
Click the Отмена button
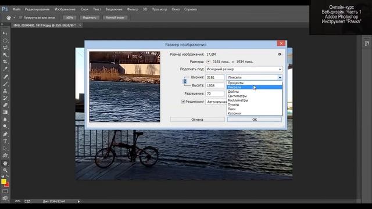197,120
